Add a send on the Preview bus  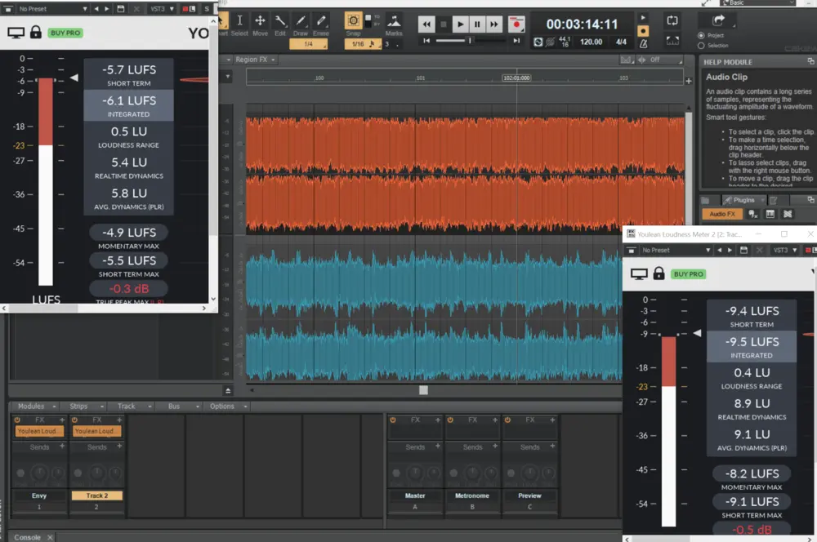pyautogui.click(x=552, y=446)
